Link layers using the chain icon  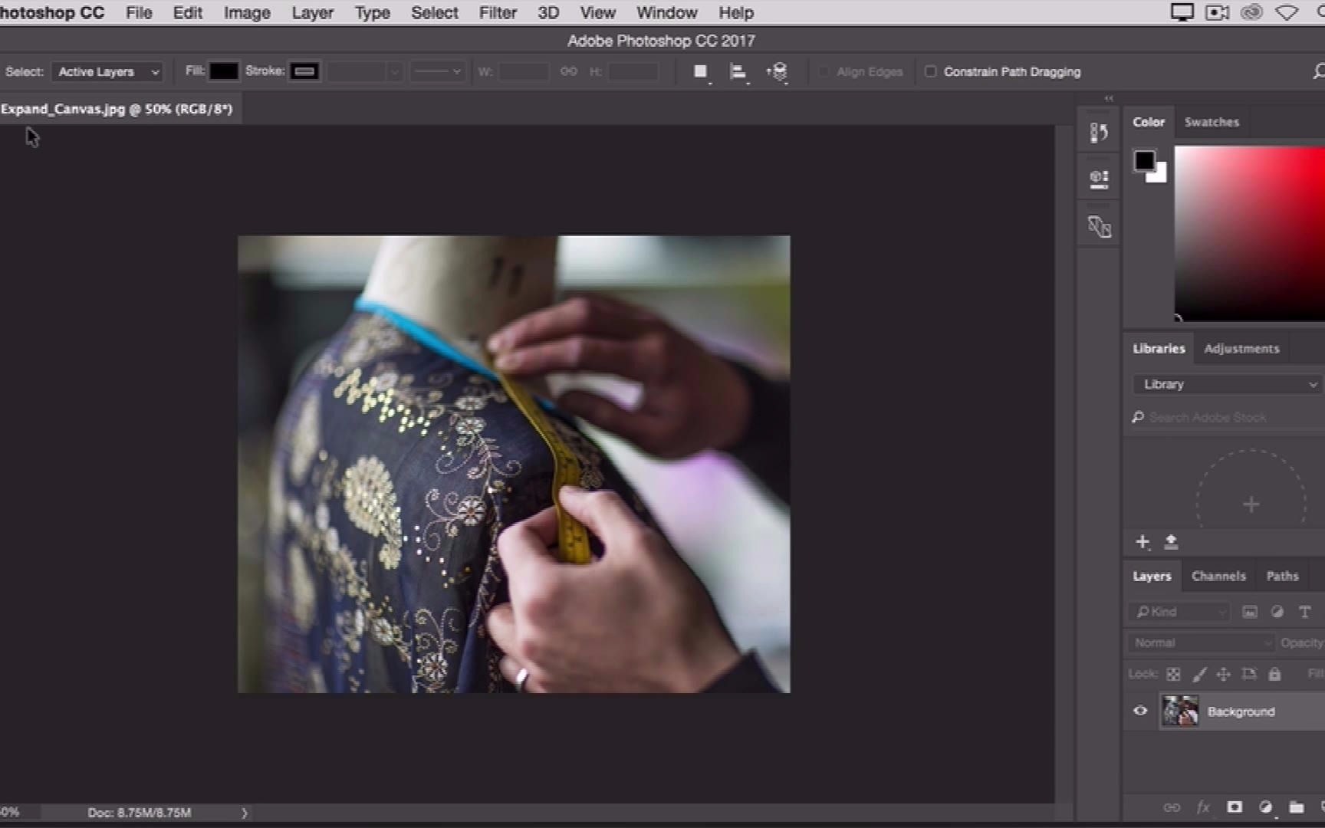click(1172, 807)
